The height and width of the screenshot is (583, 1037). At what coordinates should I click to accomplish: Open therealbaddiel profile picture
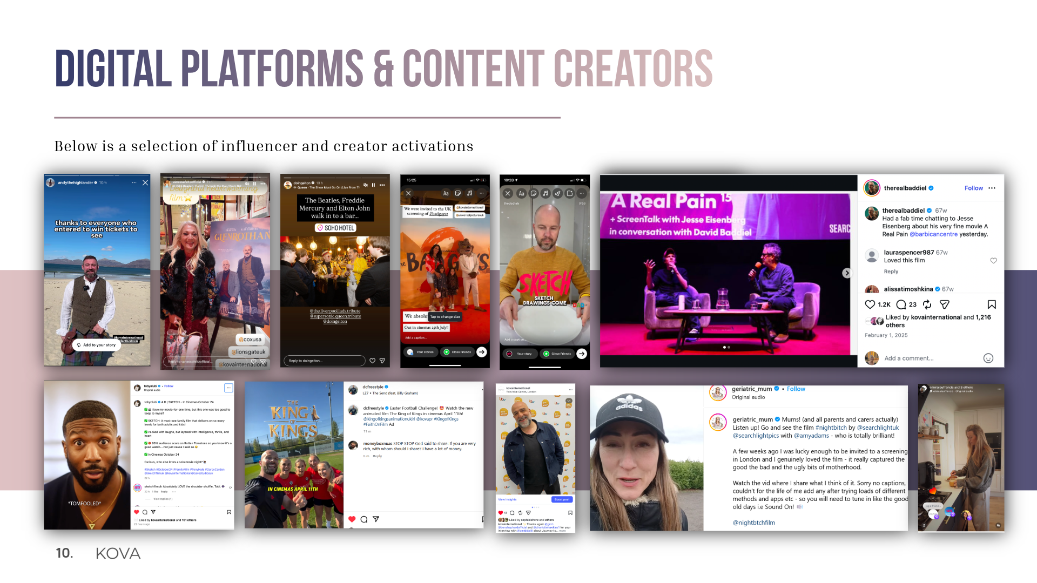click(x=872, y=188)
